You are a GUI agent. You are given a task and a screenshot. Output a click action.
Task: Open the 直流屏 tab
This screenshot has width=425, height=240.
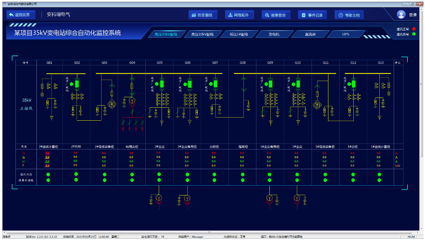click(309, 34)
